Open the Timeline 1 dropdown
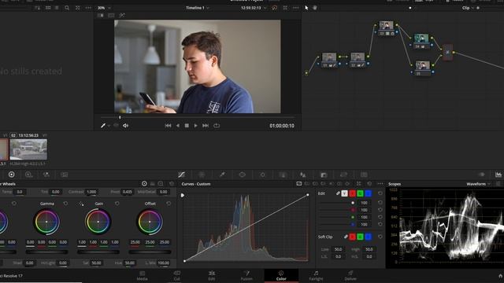This screenshot has height=283, width=504. (198, 8)
